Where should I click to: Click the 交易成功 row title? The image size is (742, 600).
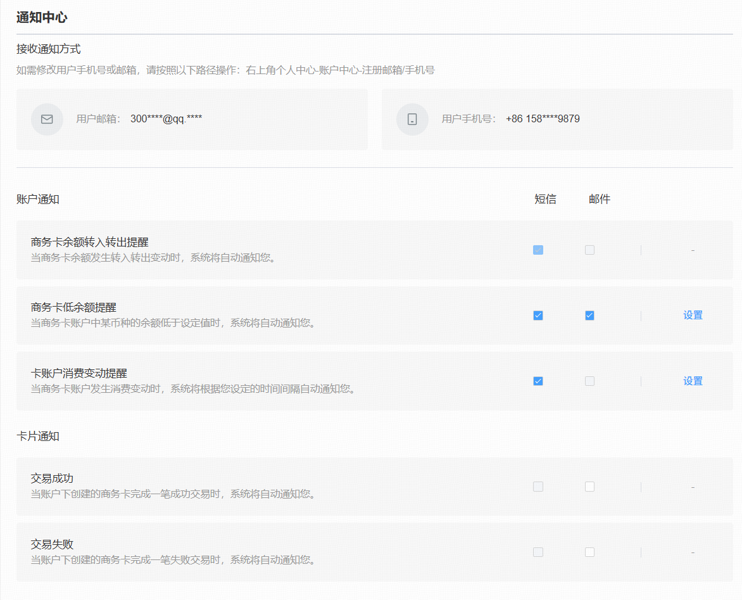coord(52,479)
